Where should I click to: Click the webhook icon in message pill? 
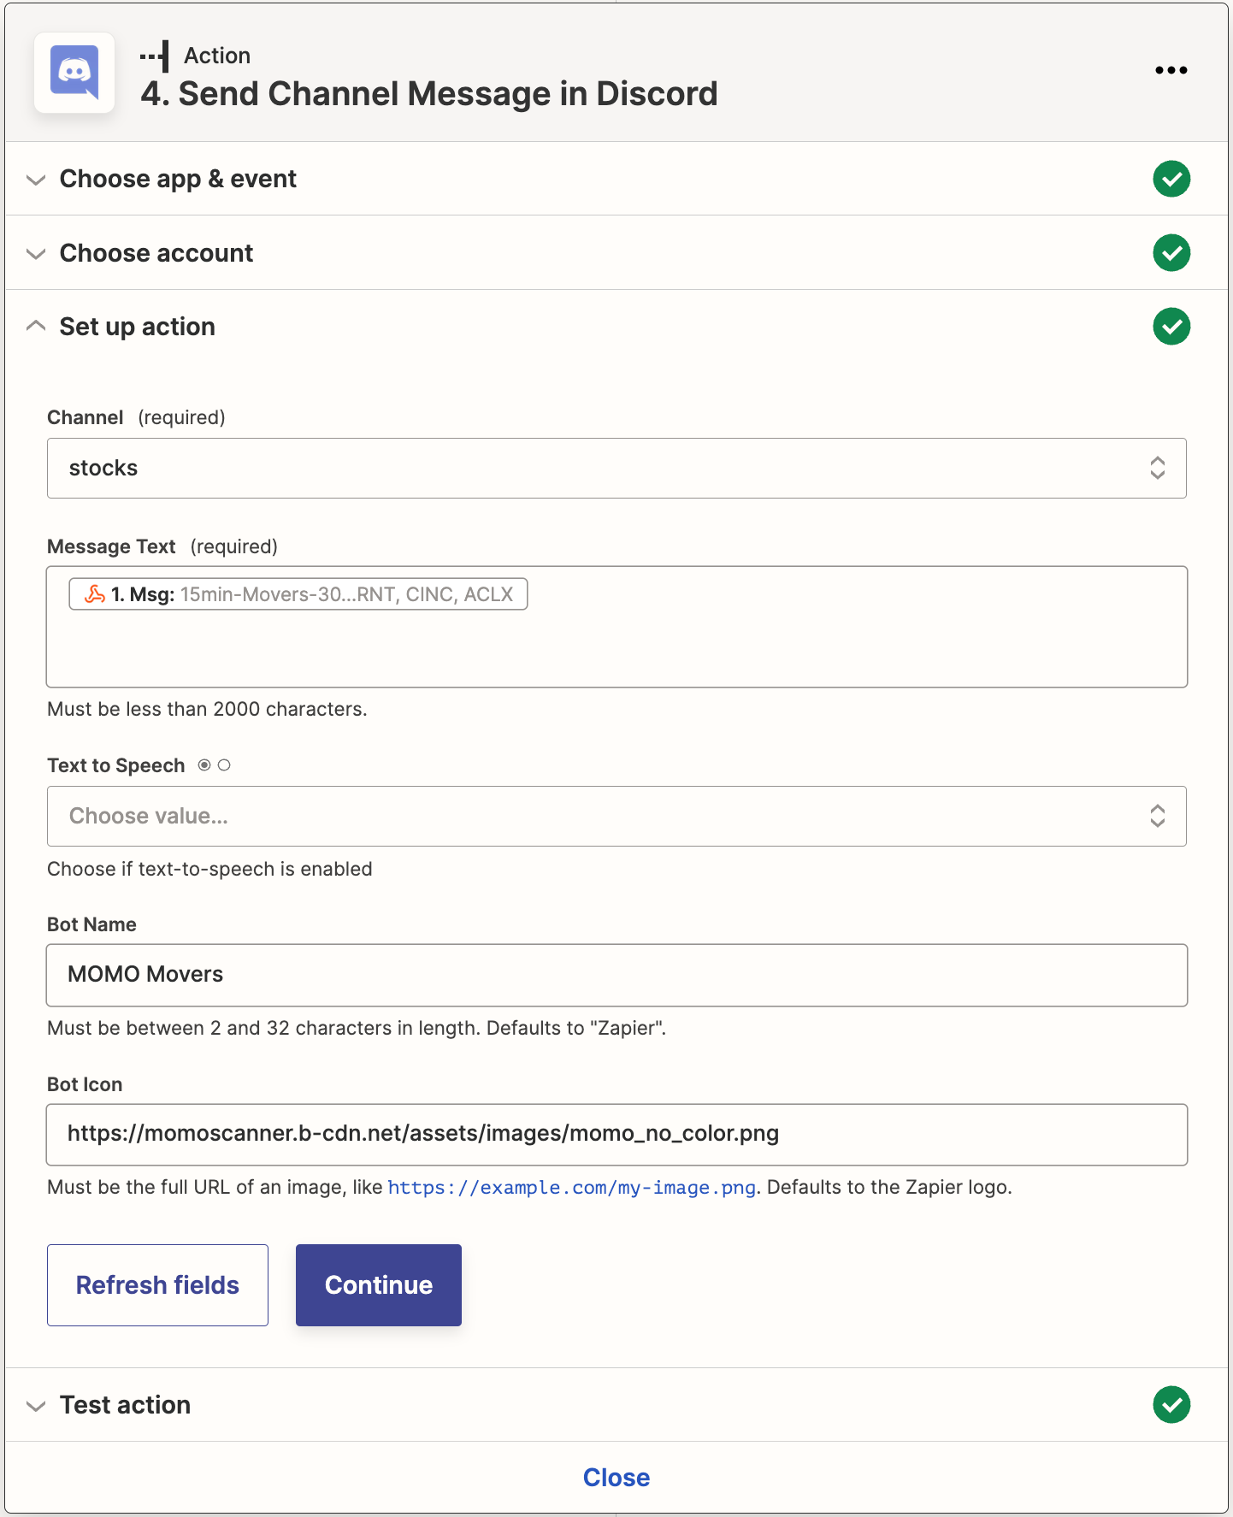(95, 594)
